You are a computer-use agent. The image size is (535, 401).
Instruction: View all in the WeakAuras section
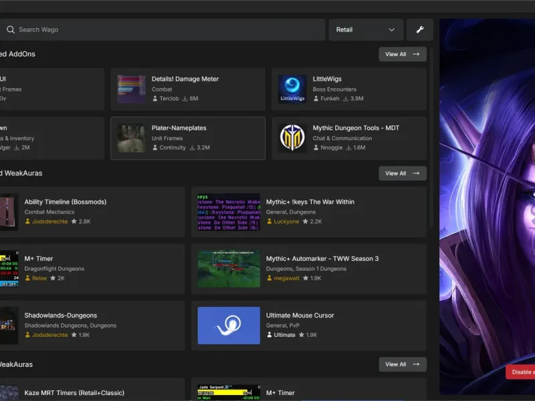coord(403,173)
